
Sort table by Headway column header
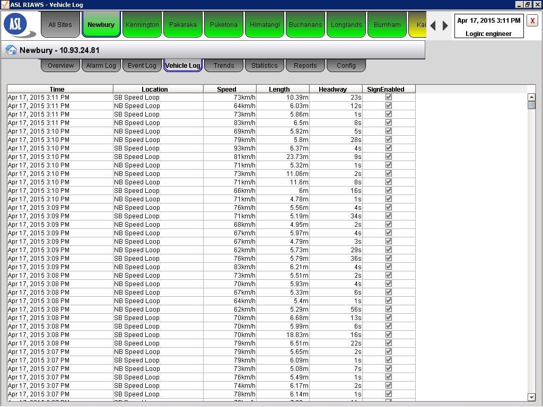pos(332,89)
